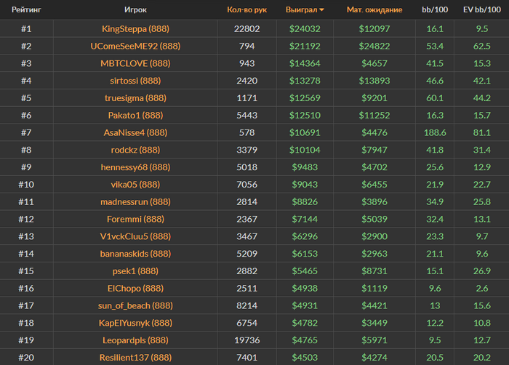Open player Leopardpls (888)
509x365 pixels.
(135, 340)
